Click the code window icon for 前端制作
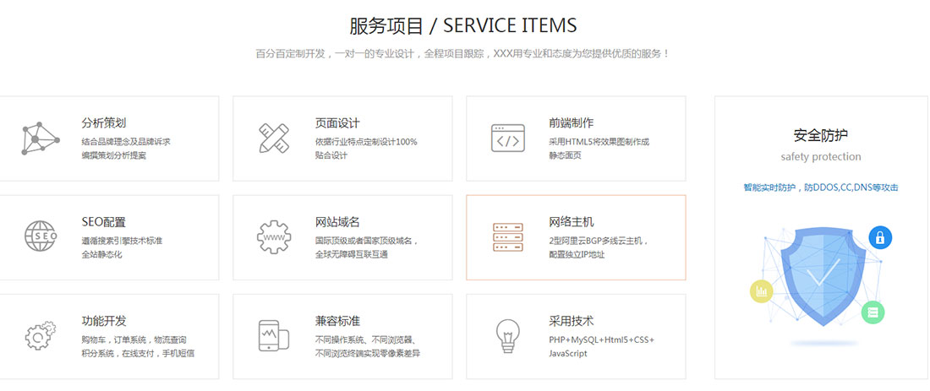 tap(507, 138)
